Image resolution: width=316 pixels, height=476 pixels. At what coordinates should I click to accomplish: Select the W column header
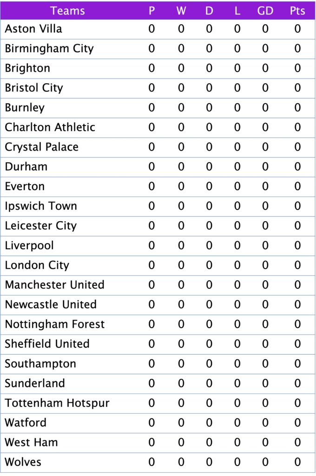pyautogui.click(x=181, y=11)
